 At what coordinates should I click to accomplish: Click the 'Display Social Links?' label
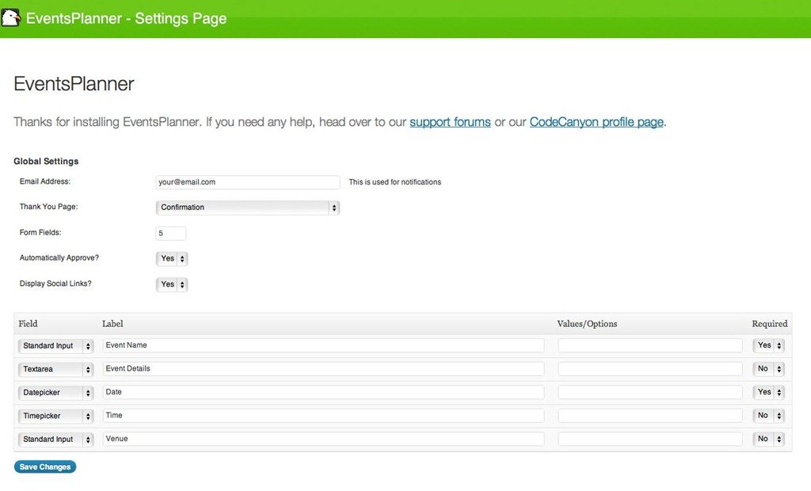(55, 284)
